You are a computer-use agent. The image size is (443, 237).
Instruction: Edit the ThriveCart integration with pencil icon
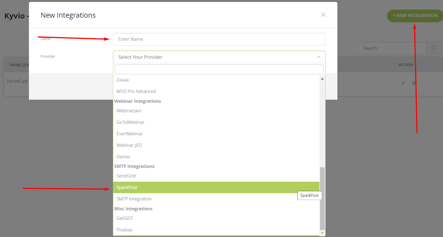404,83
